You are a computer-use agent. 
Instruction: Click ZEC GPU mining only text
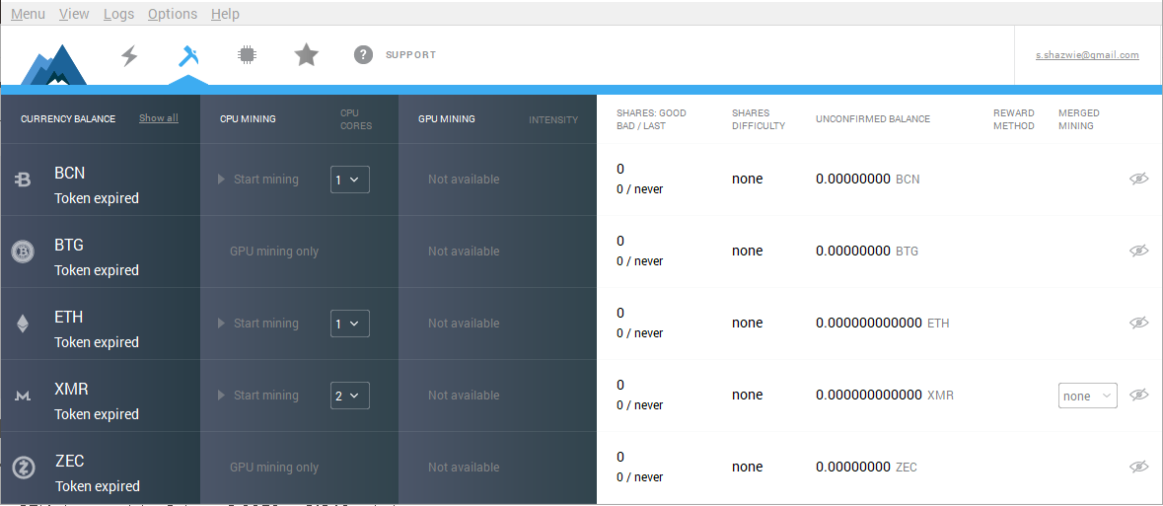[274, 468]
